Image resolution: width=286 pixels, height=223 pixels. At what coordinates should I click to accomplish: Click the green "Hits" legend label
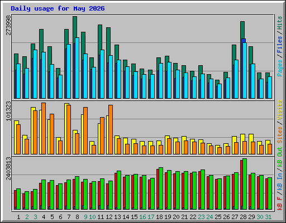(x=279, y=23)
